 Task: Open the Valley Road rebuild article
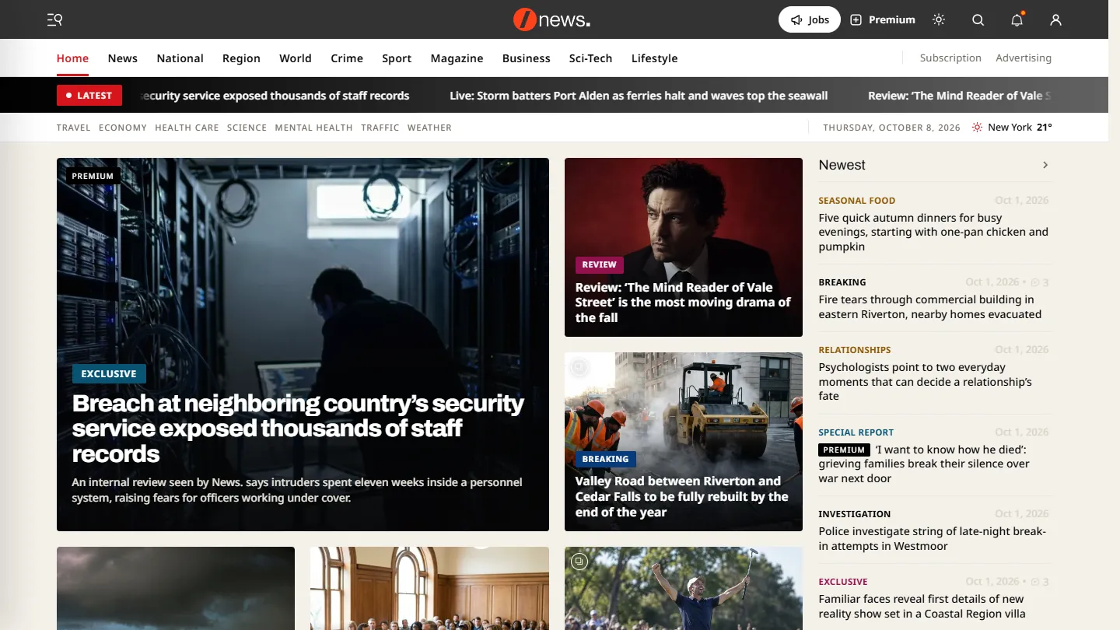point(682,496)
